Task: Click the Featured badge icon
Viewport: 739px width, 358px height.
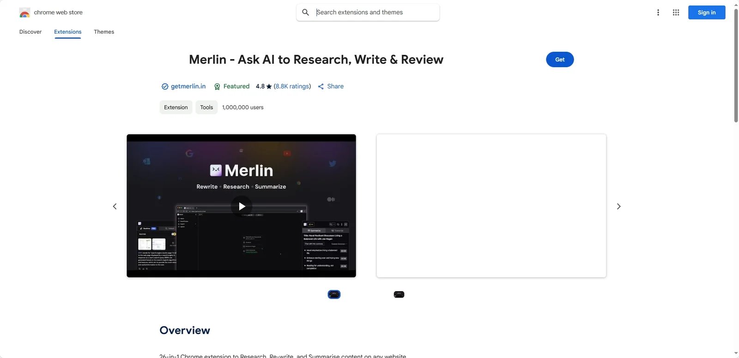Action: 217,86
